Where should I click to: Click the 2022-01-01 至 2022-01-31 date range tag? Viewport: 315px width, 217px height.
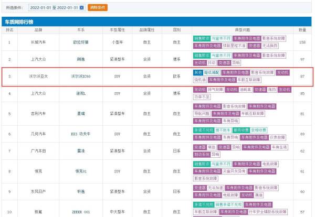pyautogui.click(x=57, y=8)
